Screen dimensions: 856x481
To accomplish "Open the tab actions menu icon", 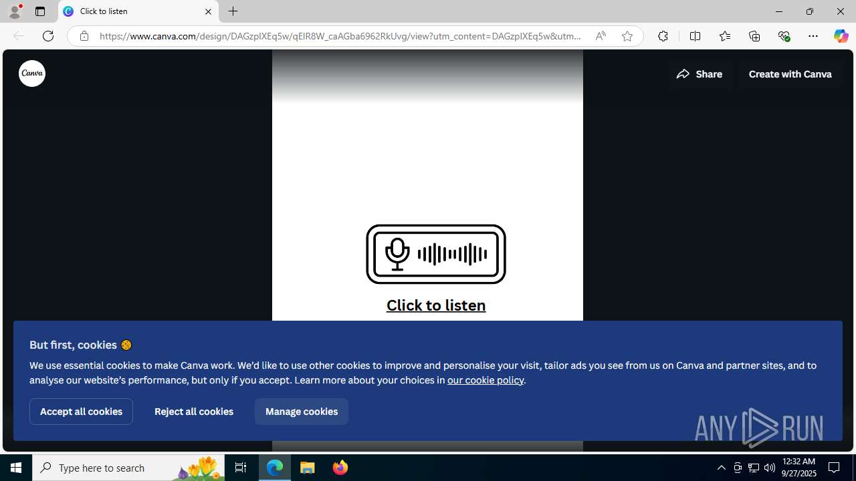I will tap(40, 11).
